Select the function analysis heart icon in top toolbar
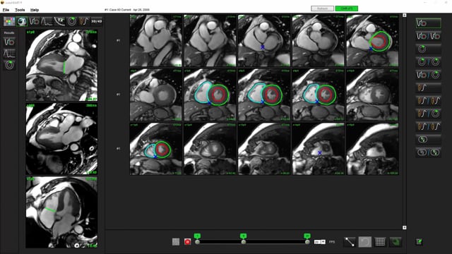Image resolution: width=452 pixels, height=254 pixels. pos(22,21)
